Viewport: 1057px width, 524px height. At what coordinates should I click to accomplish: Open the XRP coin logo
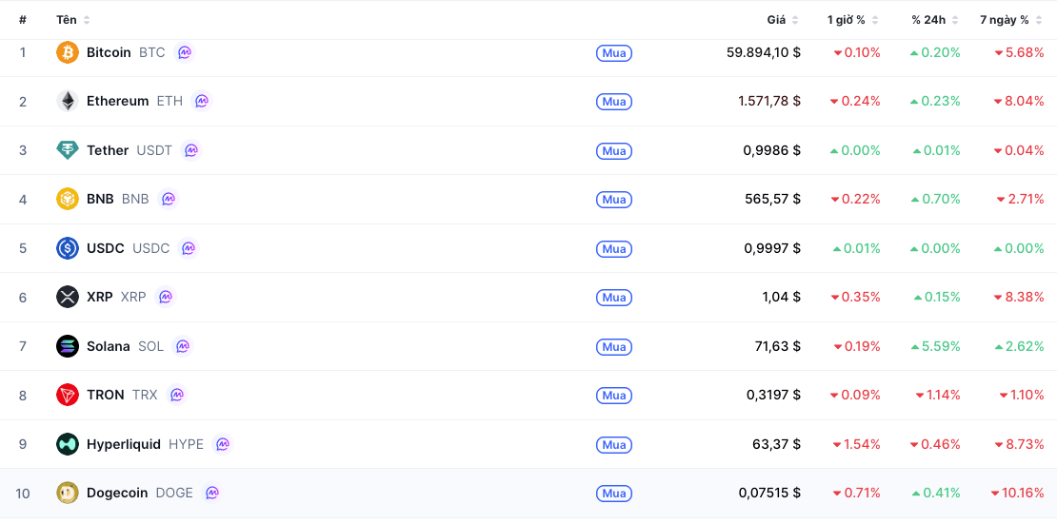pos(68,297)
